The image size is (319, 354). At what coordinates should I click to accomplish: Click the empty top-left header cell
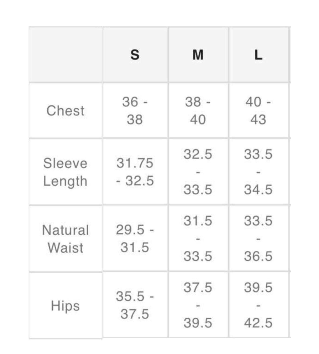coord(66,55)
